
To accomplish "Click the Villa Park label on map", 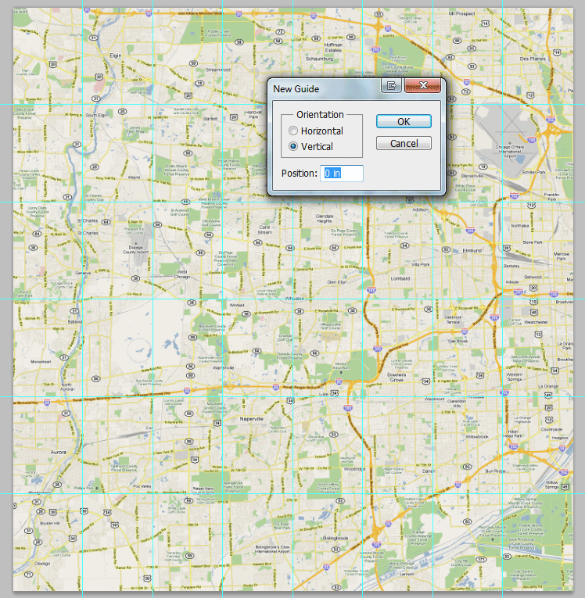I will click(x=421, y=264).
